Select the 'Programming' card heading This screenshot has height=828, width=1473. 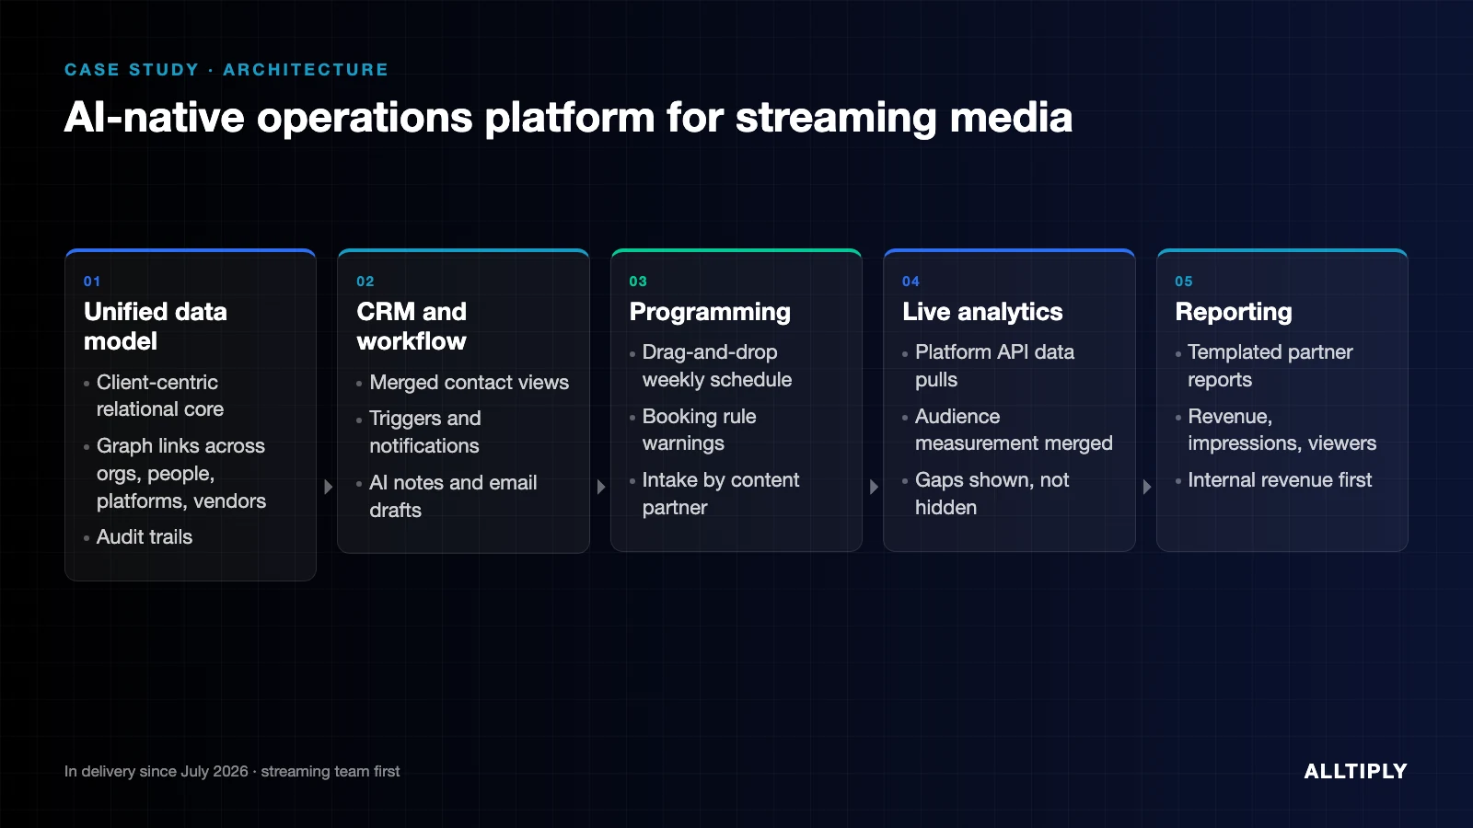(710, 312)
